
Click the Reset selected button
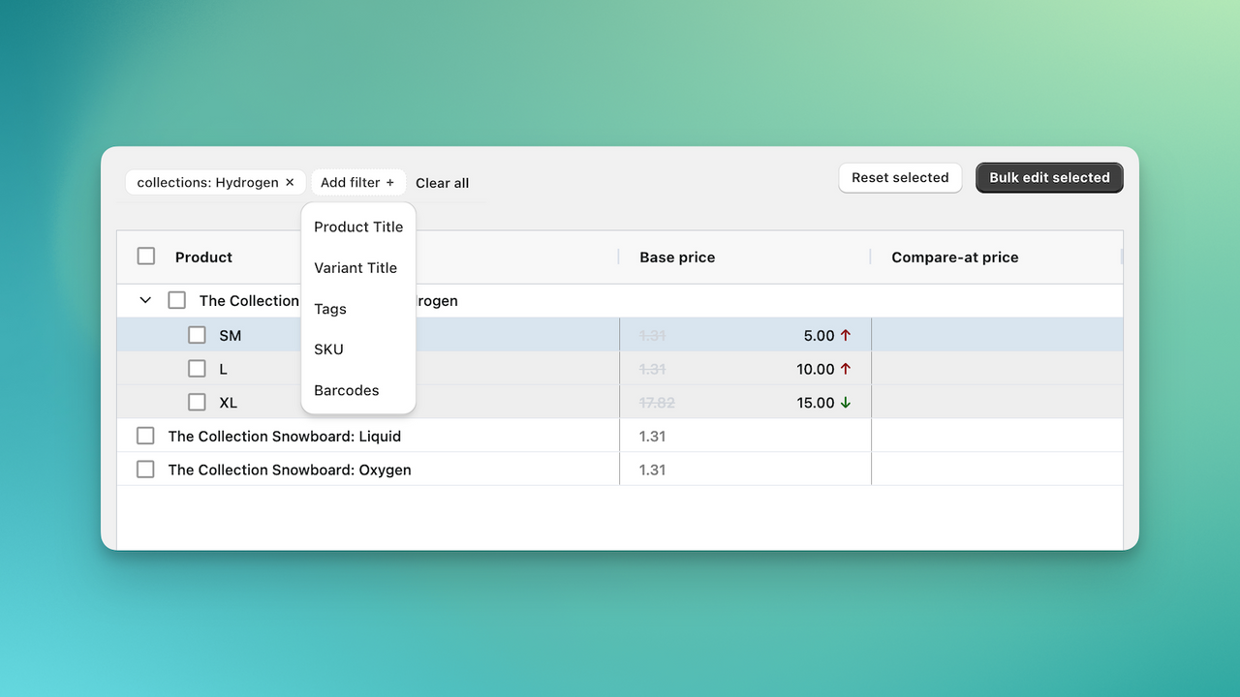click(x=900, y=178)
